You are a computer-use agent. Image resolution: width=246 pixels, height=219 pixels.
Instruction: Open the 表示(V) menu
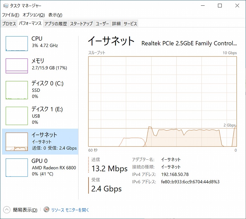point(55,15)
